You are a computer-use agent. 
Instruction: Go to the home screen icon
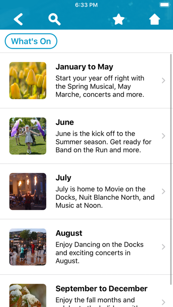point(154,19)
